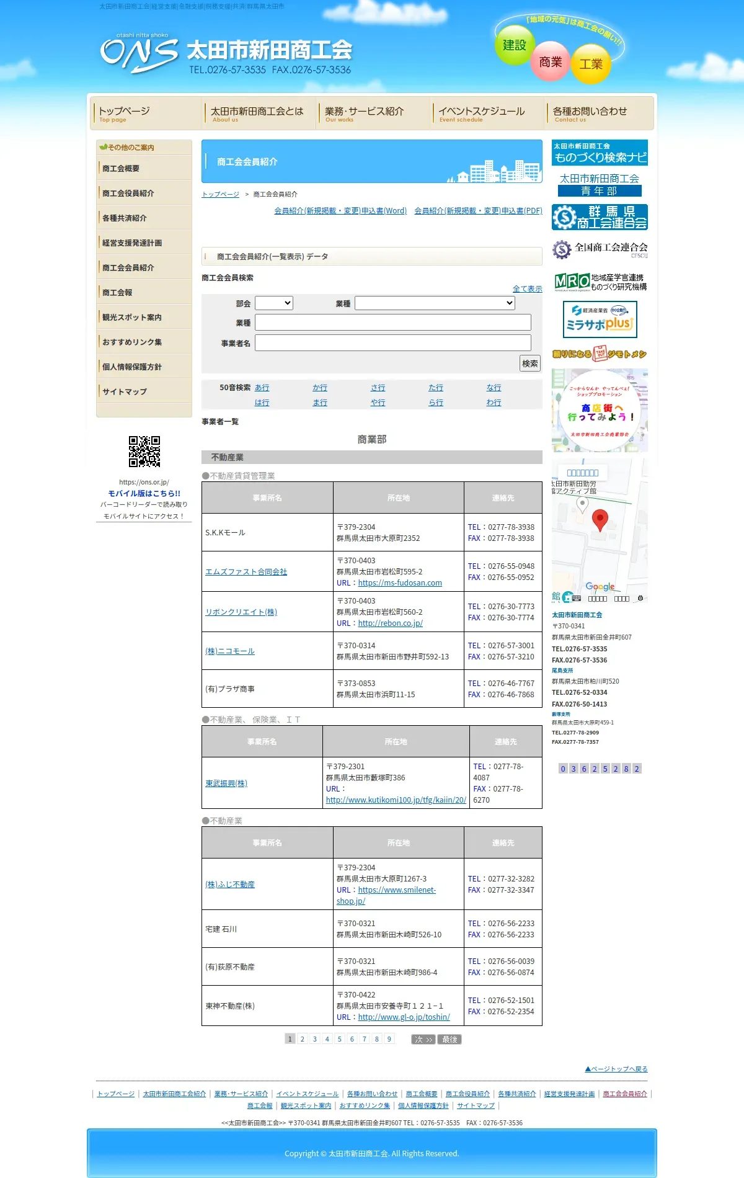Screen dimensions: 744x1178
Task: Open (株)ニコモール member link
Action: 230,651
